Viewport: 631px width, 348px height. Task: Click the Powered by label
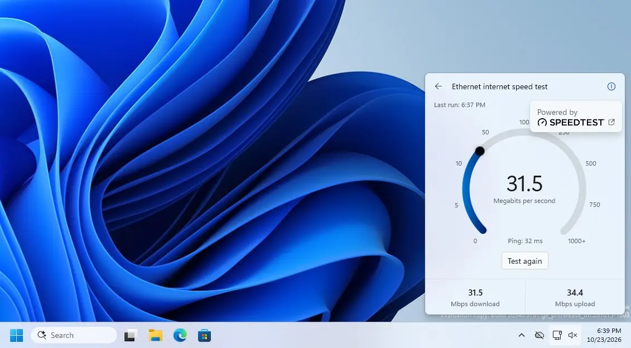[x=557, y=112]
